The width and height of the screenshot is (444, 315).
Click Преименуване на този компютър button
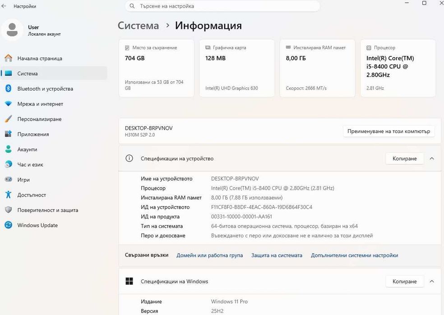click(x=389, y=131)
